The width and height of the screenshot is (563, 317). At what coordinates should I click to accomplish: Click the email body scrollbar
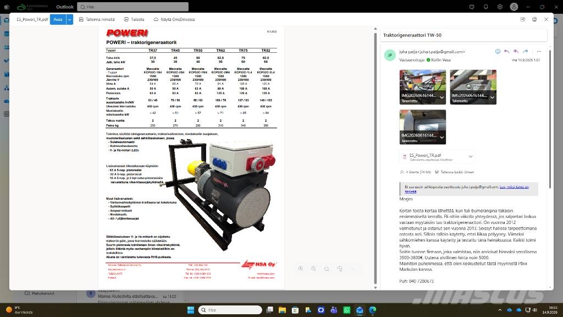[550, 119]
